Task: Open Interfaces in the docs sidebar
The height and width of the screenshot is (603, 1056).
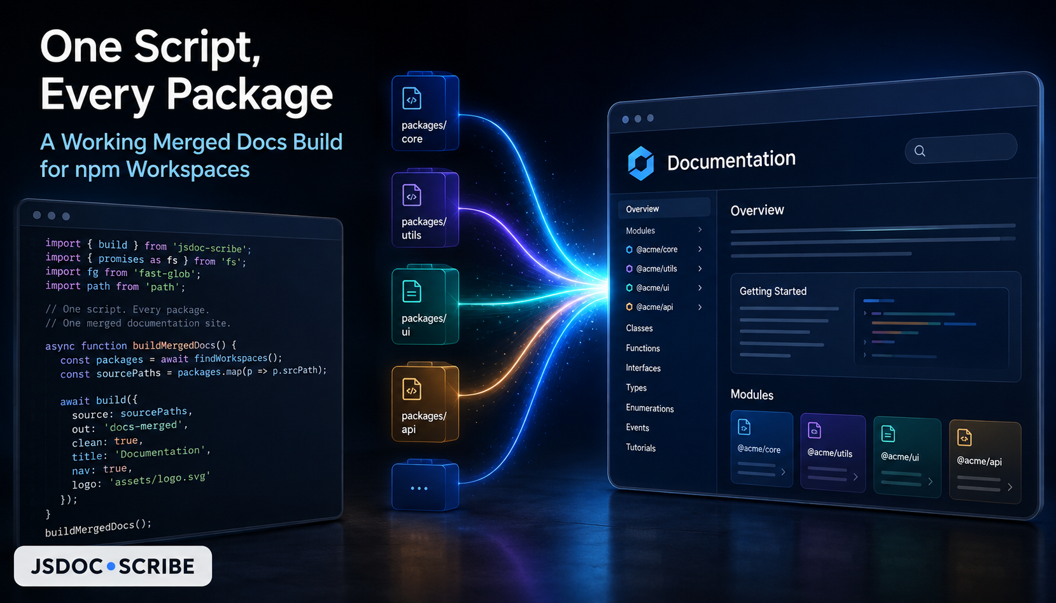Action: coord(644,368)
